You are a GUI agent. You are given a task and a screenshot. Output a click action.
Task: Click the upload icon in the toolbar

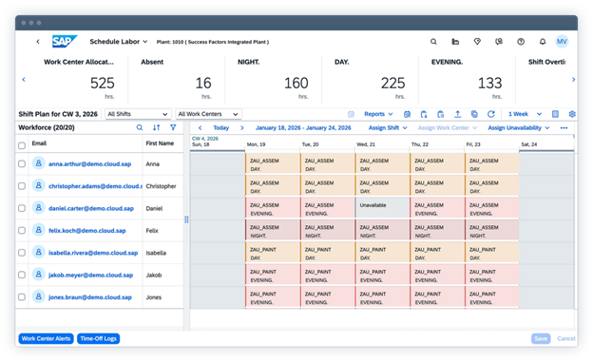coord(457,114)
